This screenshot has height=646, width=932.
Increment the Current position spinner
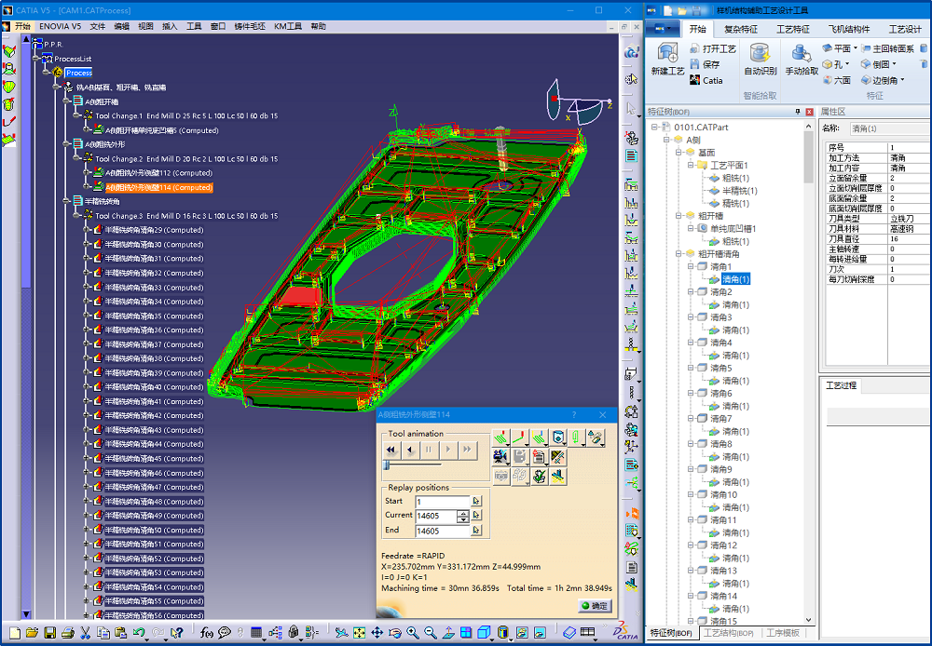click(x=463, y=513)
